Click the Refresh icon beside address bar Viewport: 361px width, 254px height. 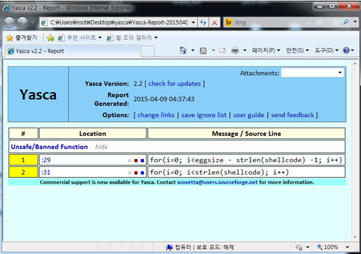pyautogui.click(x=203, y=23)
